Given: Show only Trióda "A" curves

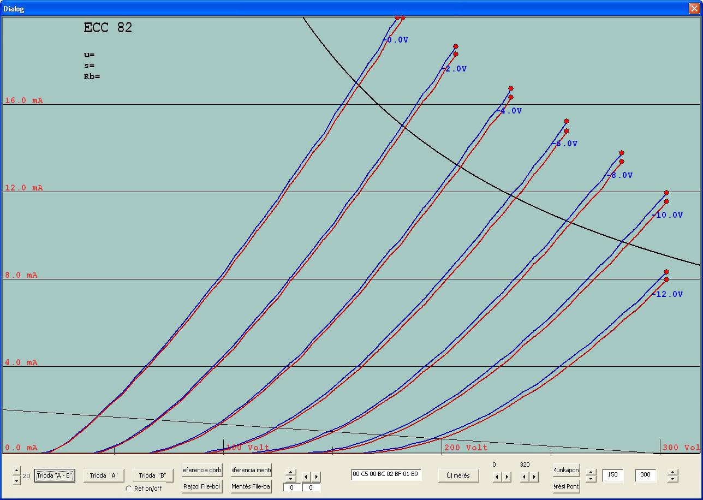Looking at the screenshot, I should pyautogui.click(x=104, y=475).
